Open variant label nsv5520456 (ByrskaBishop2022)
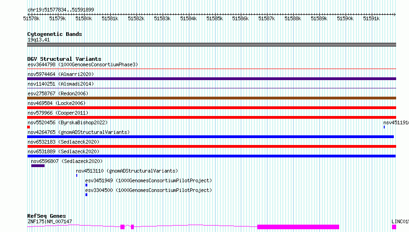The image size is (409, 232). pos(68,122)
